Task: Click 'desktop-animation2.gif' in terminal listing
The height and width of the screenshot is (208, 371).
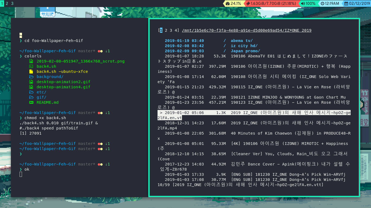Action: click(64, 82)
